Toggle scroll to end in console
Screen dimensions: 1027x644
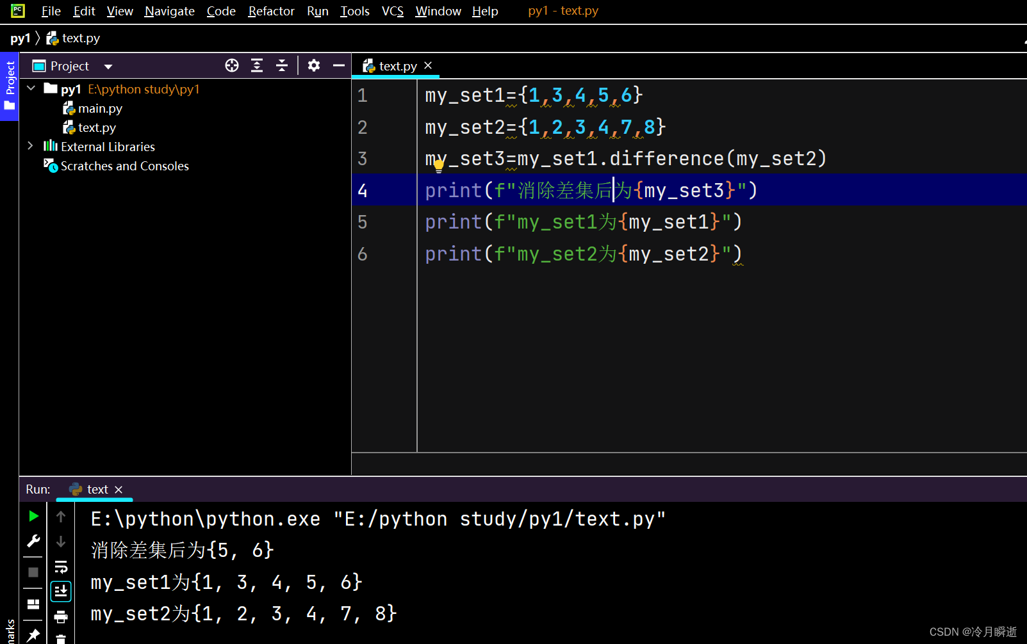(x=61, y=591)
